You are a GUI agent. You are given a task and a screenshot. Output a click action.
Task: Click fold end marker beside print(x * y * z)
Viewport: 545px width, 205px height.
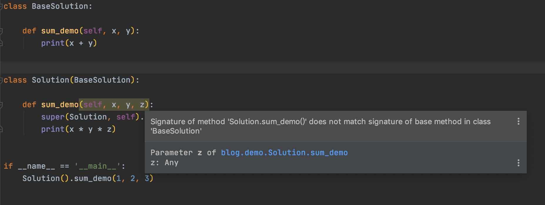click(x=1, y=129)
